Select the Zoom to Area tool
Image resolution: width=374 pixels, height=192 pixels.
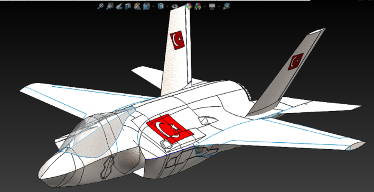pos(110,6)
